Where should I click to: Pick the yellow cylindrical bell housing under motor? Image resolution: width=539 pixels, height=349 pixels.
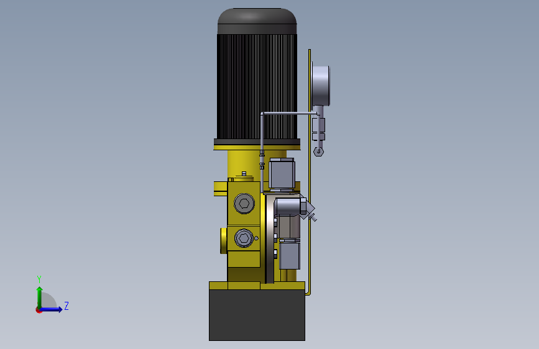coord(246,164)
